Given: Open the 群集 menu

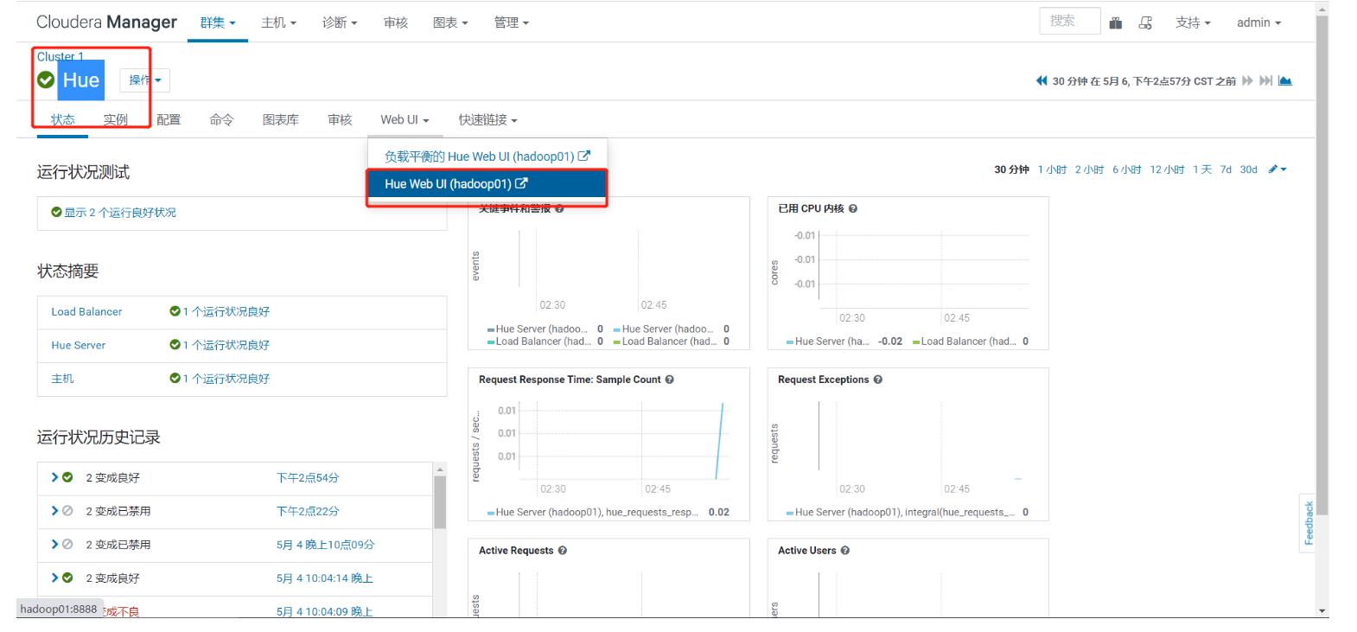Looking at the screenshot, I should tap(218, 23).
